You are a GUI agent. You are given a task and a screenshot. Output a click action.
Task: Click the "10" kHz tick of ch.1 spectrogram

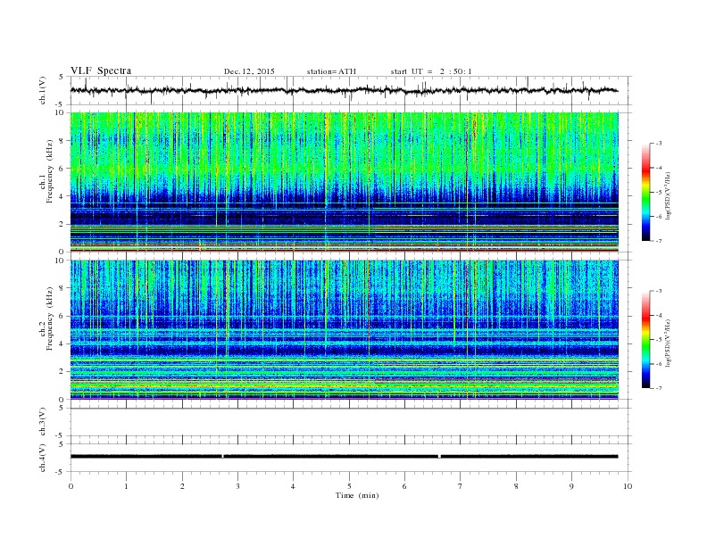(x=61, y=112)
